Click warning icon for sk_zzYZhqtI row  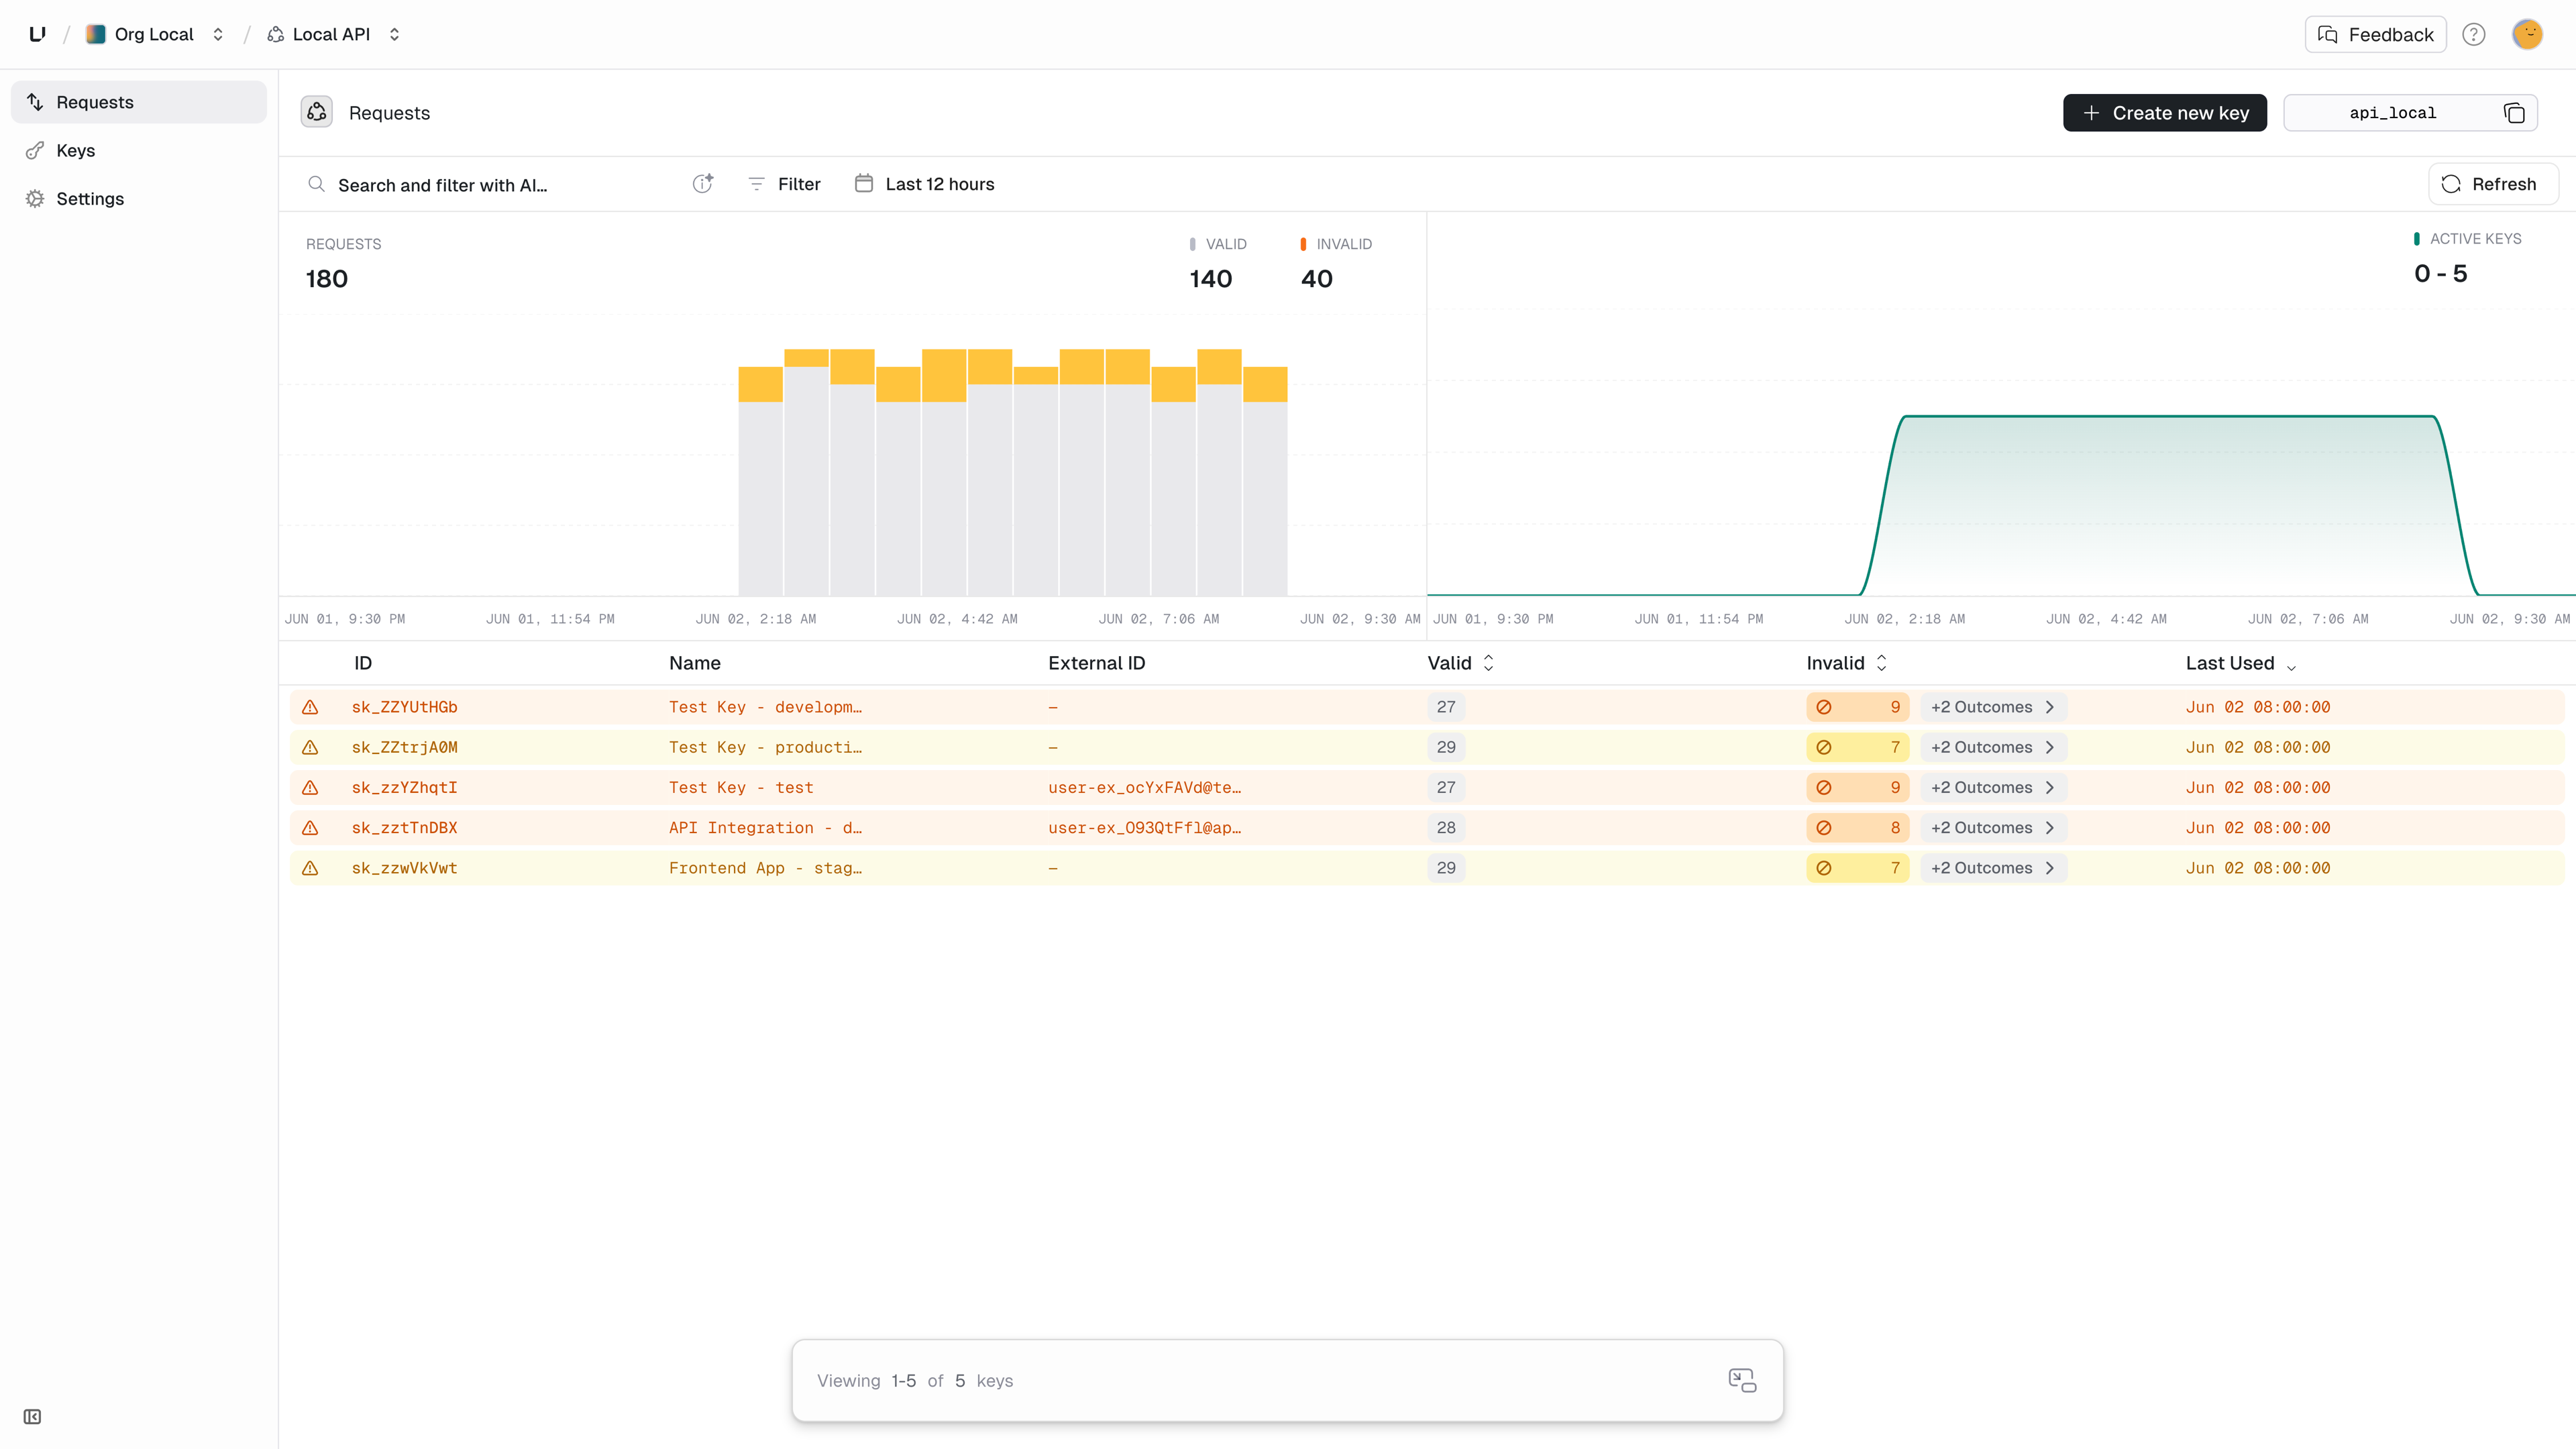(310, 787)
